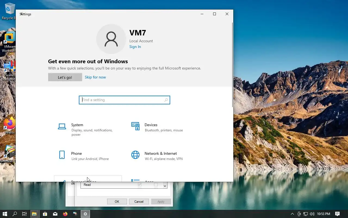Image resolution: width=348 pixels, height=218 pixels.
Task: Click the search magnifier in Find a setting
Action: [166, 100]
